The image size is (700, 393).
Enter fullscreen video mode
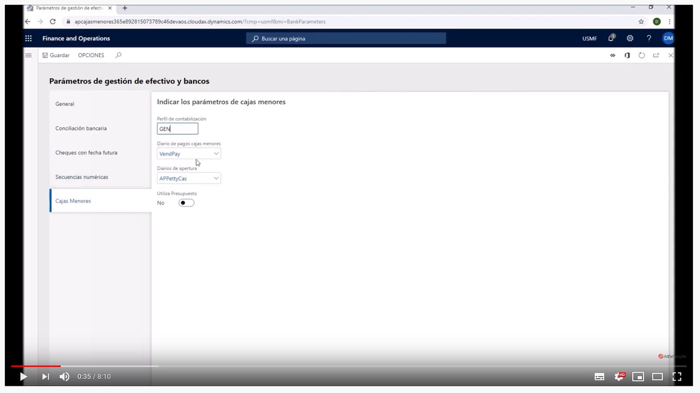[x=677, y=377]
